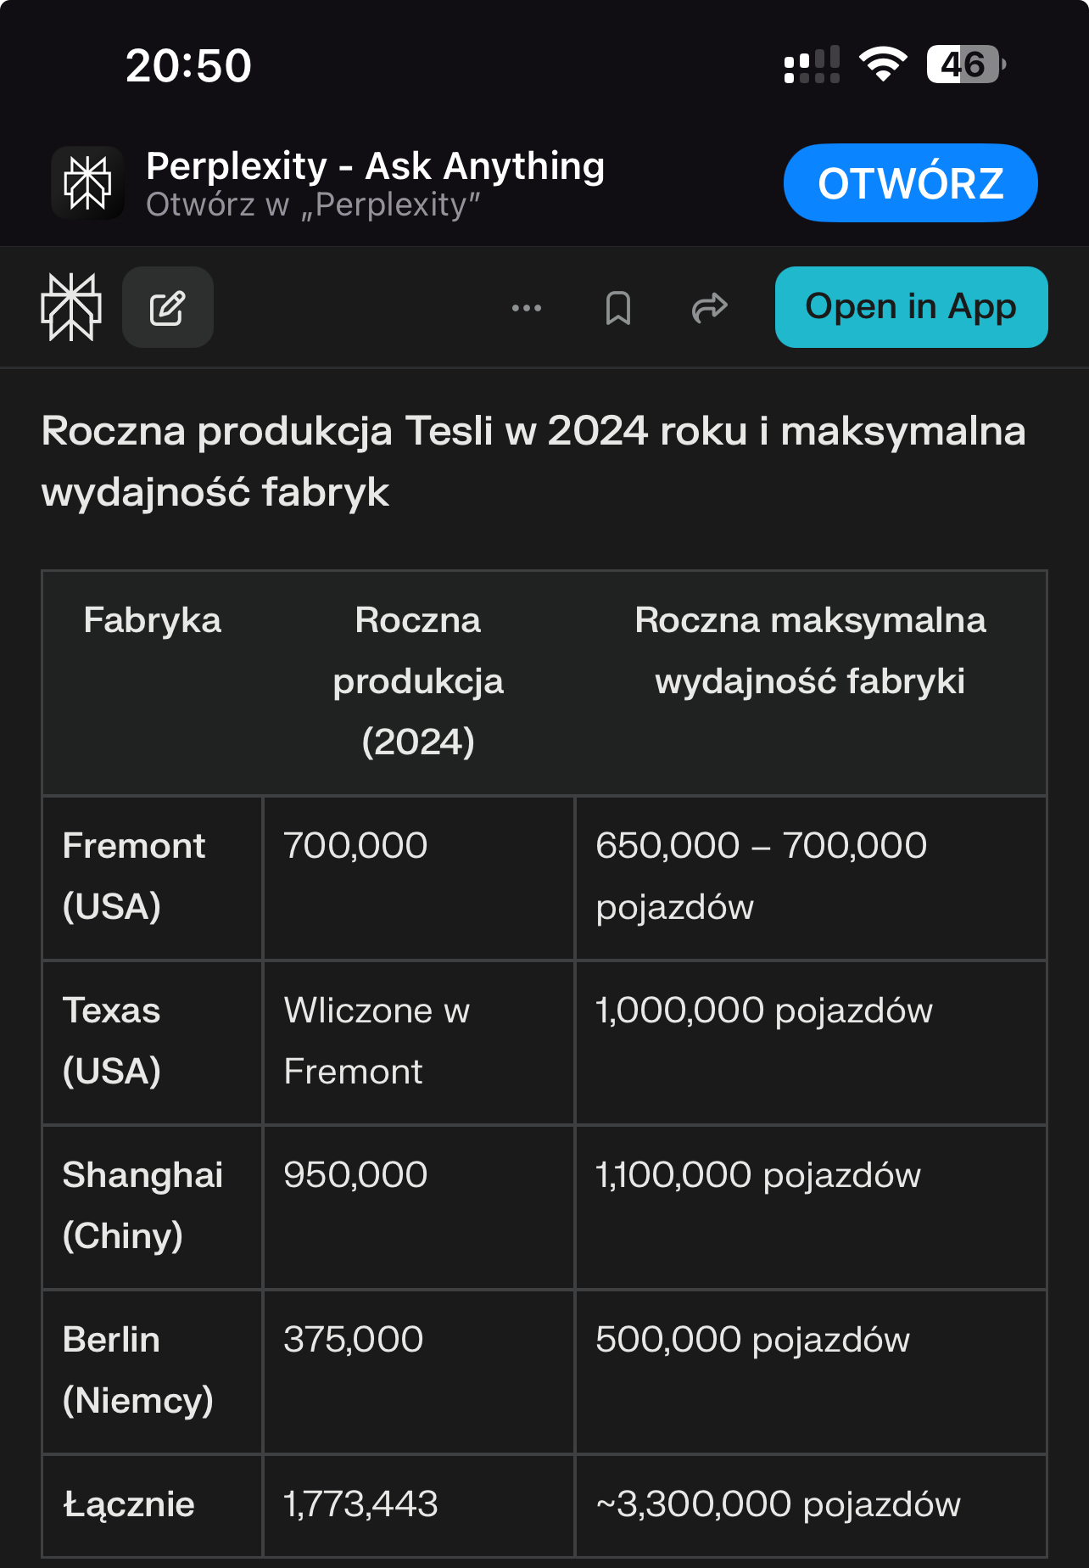This screenshot has height=1568, width=1089.
Task: Select the Roczna produkcja (2024) column header
Action: tap(418, 681)
